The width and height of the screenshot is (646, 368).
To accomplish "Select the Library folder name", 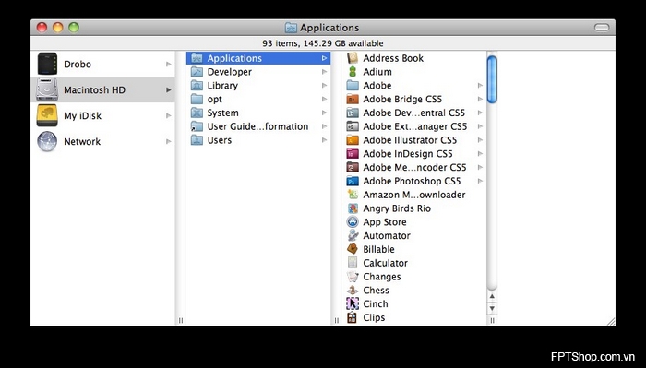I will pos(222,85).
